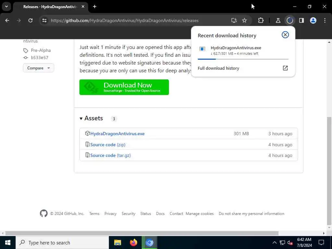Click the muted volume icon in tray
Image resolution: width=332 pixels, height=249 pixels.
[290, 243]
